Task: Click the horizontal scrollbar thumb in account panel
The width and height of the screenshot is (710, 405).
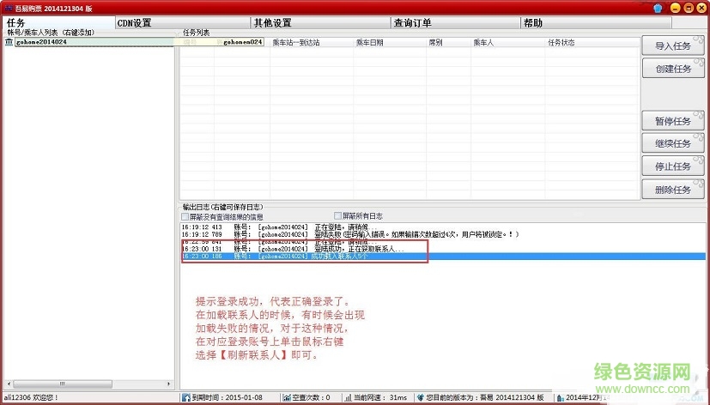Action: click(63, 384)
